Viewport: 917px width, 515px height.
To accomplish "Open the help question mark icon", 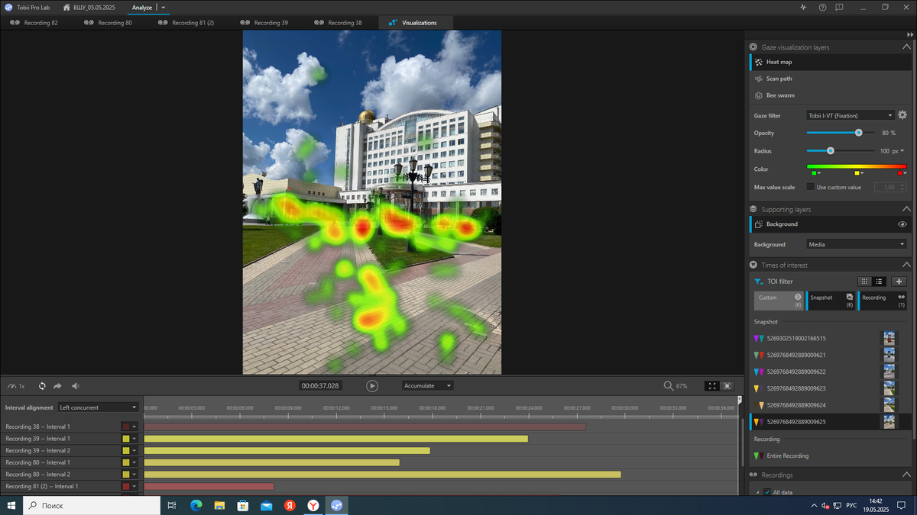I will click(x=822, y=7).
